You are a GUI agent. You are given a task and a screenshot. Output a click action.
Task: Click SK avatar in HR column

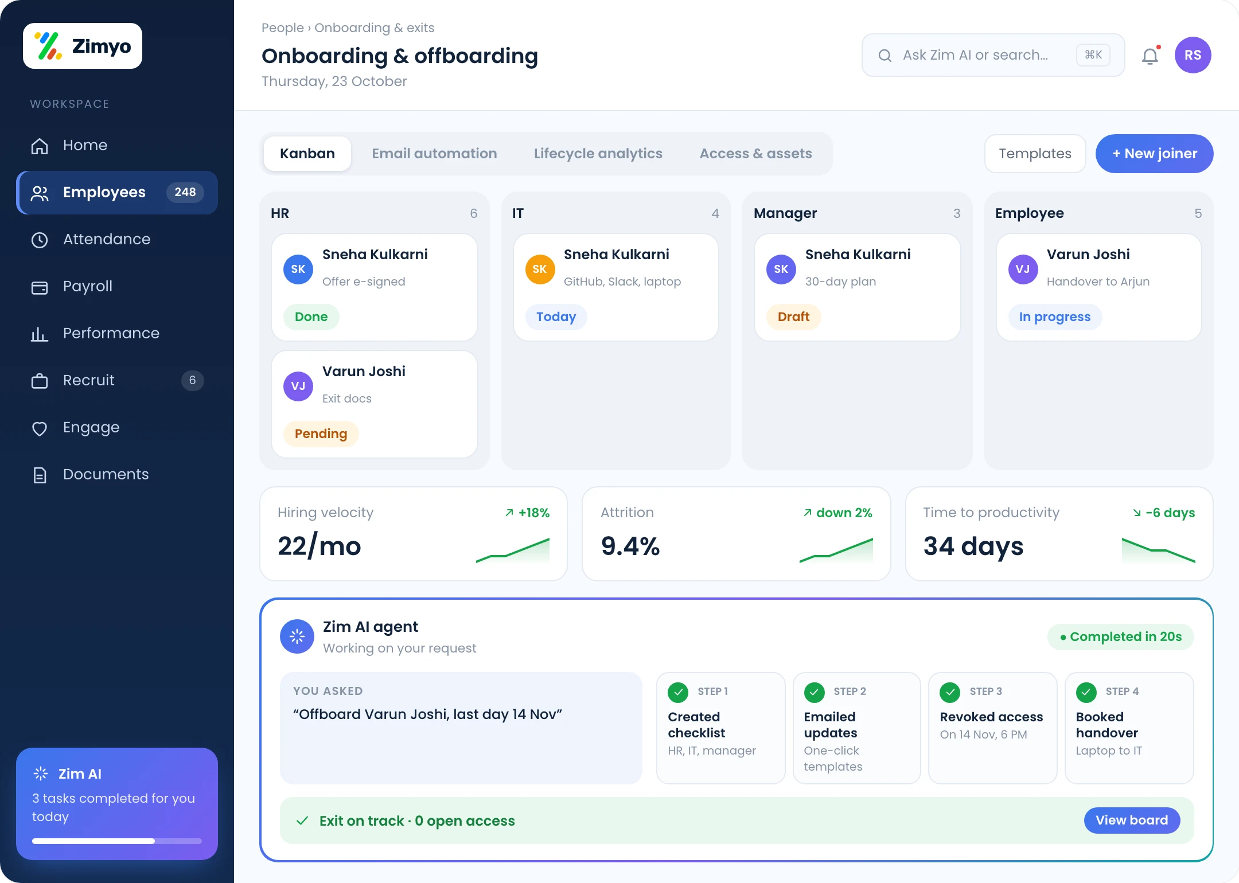pyautogui.click(x=298, y=269)
